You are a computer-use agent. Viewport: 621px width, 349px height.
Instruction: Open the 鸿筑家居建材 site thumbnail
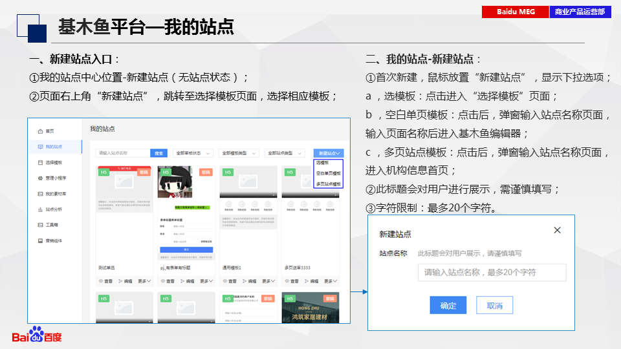(x=310, y=308)
